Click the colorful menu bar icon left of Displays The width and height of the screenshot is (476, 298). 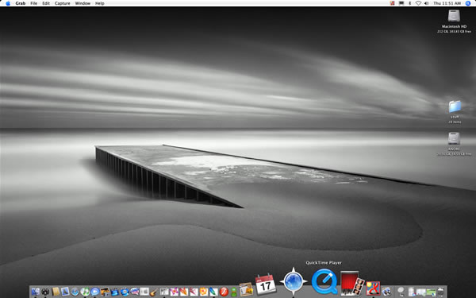pyautogui.click(x=393, y=3)
